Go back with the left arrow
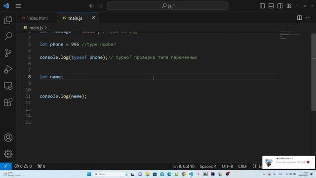The height and width of the screenshot is (178, 316). pos(91,6)
